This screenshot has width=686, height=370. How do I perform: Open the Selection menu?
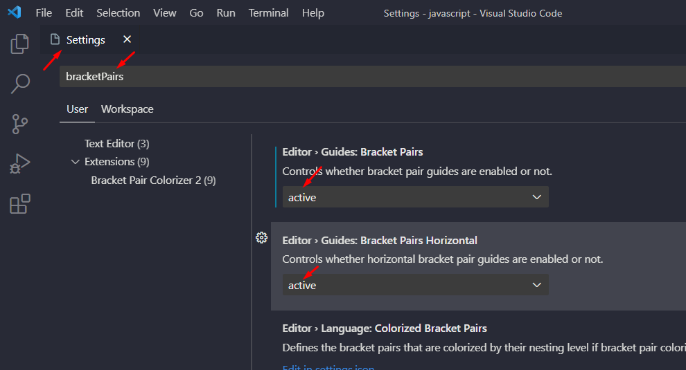pyautogui.click(x=118, y=13)
